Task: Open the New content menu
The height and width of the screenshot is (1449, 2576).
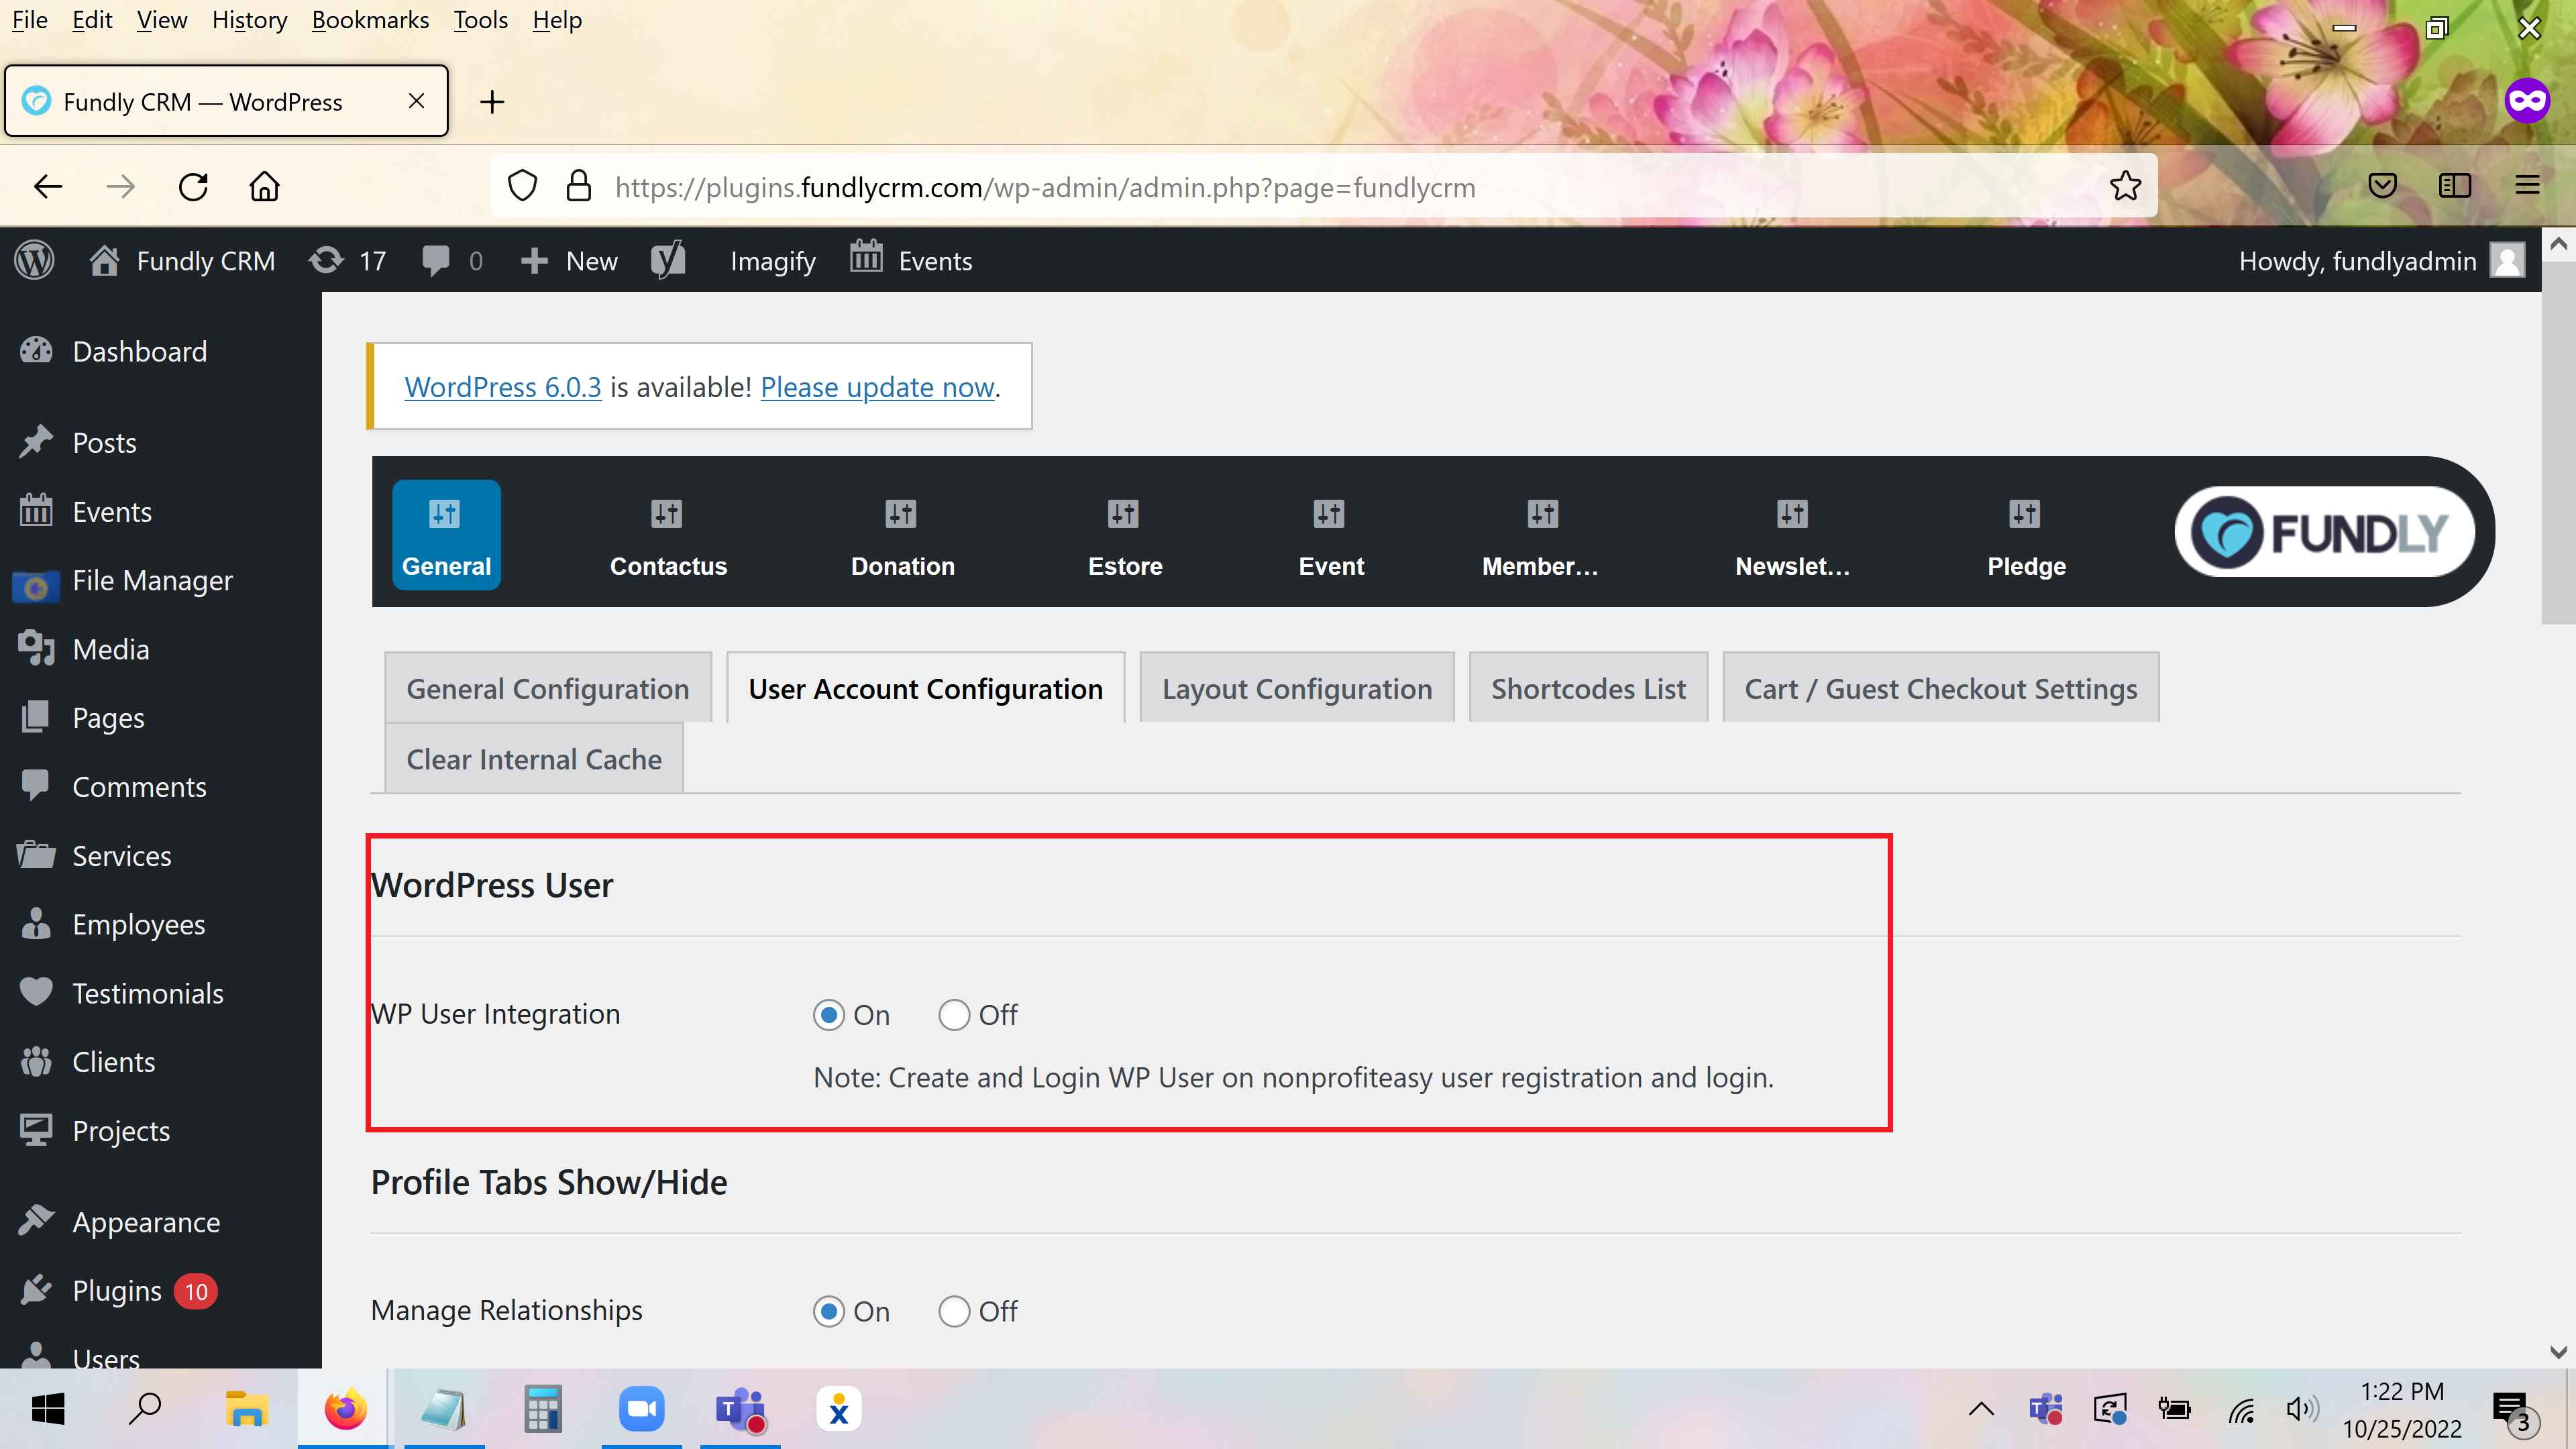Action: 569,261
